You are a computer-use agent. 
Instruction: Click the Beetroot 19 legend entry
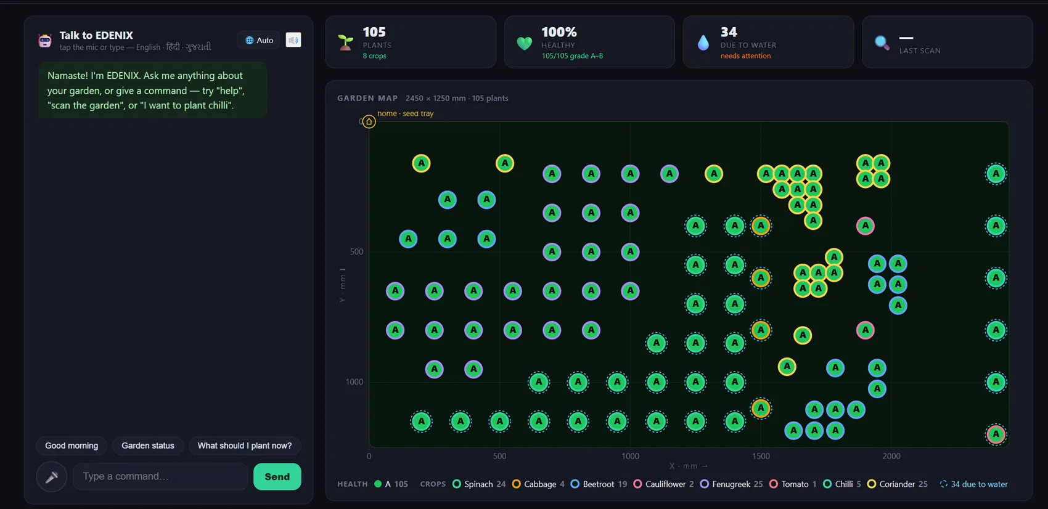tap(599, 484)
